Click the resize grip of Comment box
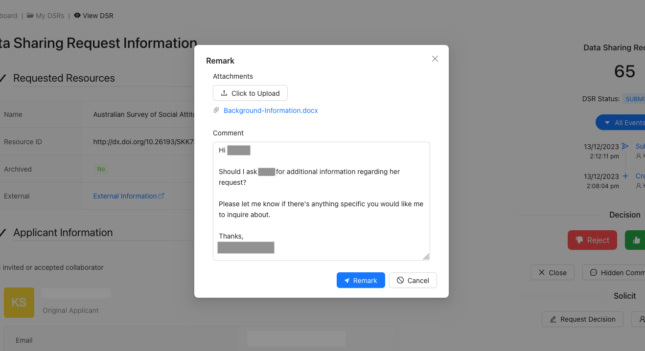Image resolution: width=645 pixels, height=351 pixels. (426, 257)
